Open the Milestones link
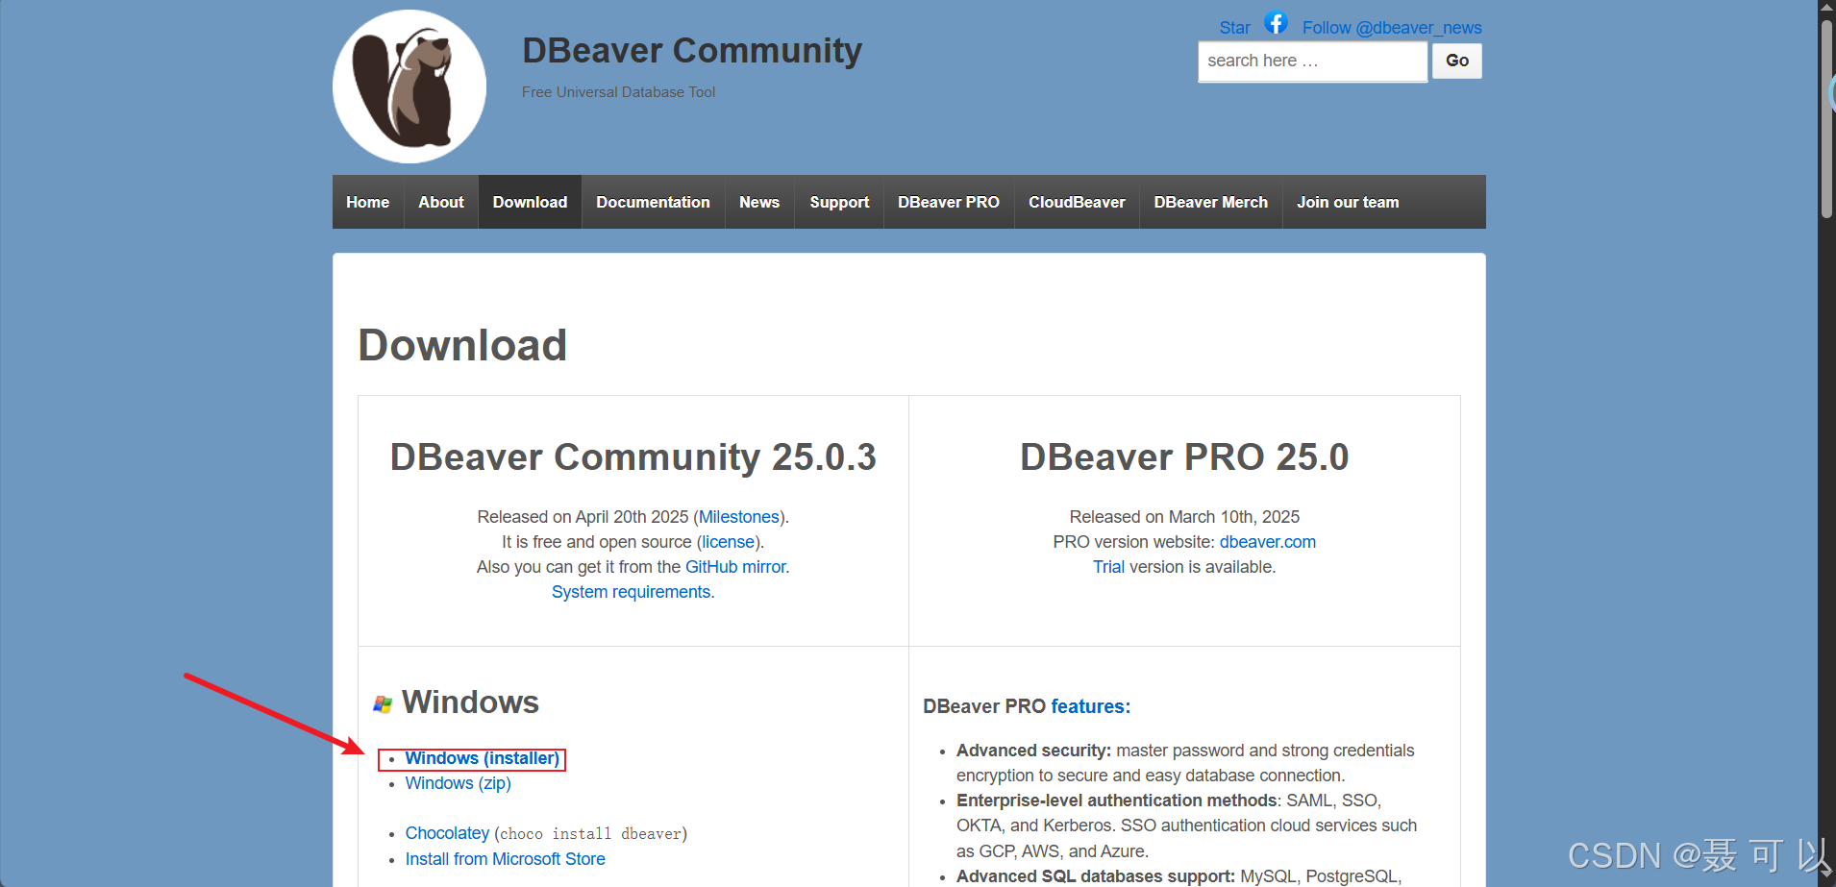The width and height of the screenshot is (1836, 887). pyautogui.click(x=739, y=517)
